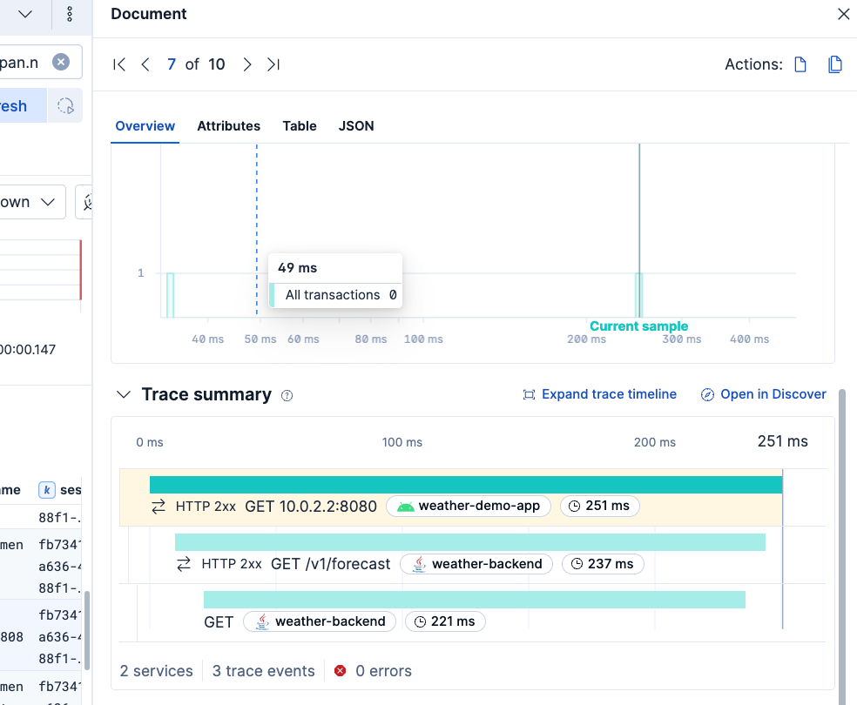Click the Current sample marker label
This screenshot has width=857, height=705.
[x=638, y=326]
